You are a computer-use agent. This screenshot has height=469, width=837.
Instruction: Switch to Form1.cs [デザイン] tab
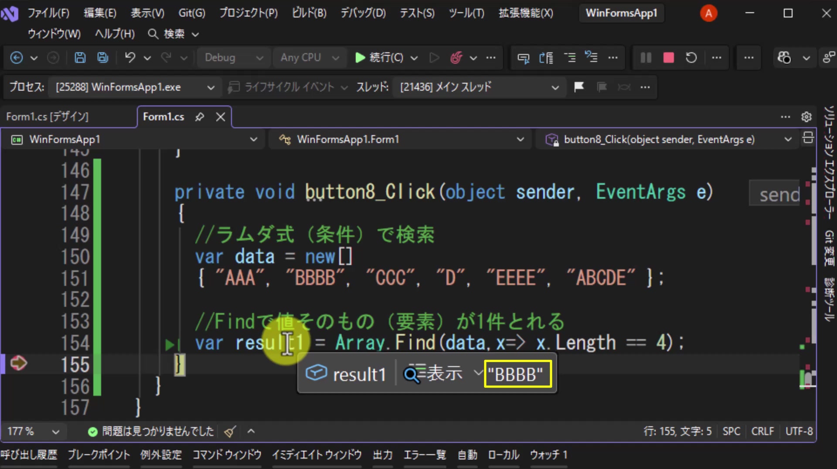coord(48,117)
